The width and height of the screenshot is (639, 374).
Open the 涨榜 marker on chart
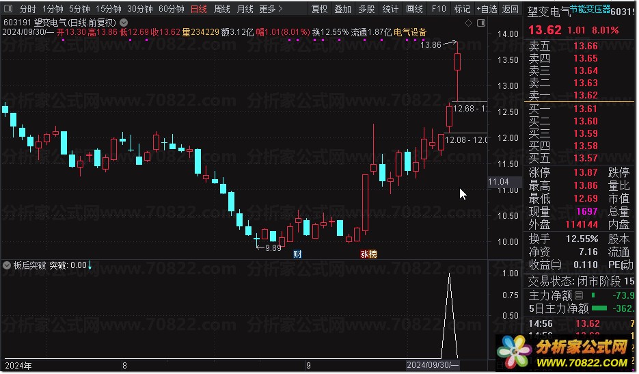coord(369,254)
